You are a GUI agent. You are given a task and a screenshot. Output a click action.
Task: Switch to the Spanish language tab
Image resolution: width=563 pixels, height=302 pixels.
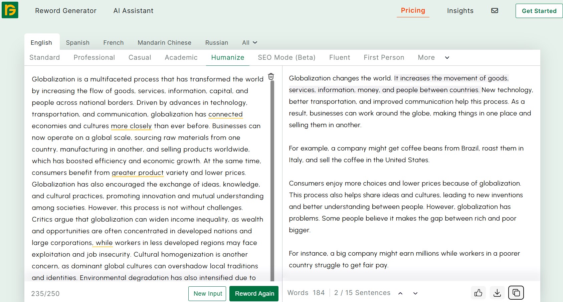(x=77, y=43)
